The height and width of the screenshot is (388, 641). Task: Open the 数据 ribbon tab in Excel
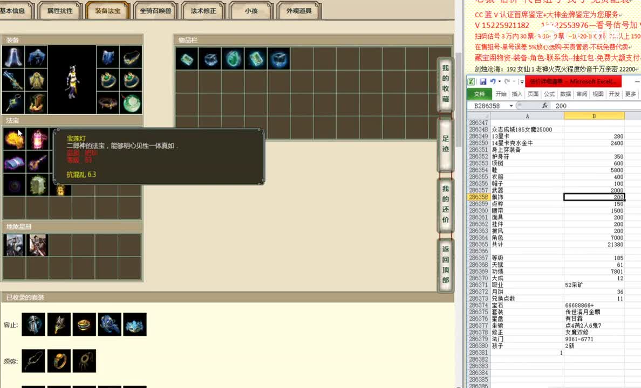click(x=565, y=94)
